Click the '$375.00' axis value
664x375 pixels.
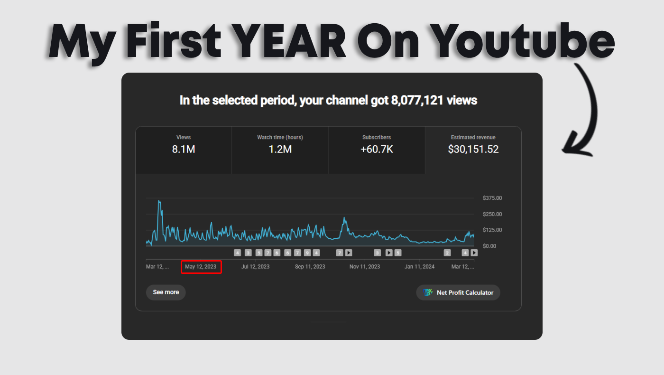tap(492, 198)
